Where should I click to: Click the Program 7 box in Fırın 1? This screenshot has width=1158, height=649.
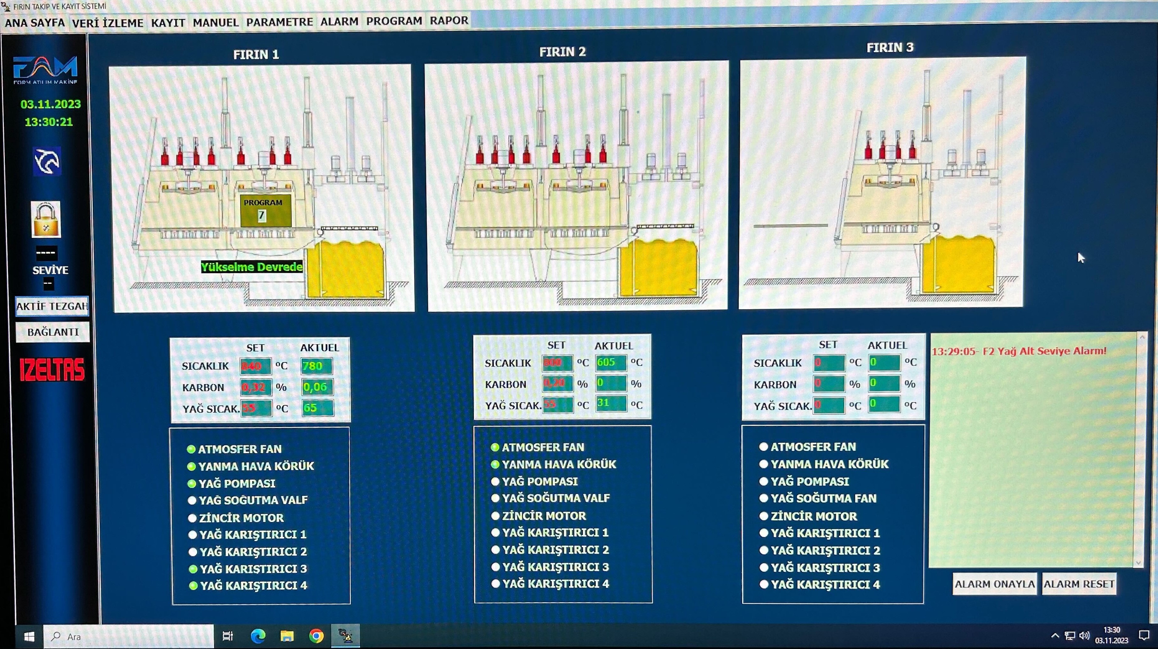pyautogui.click(x=265, y=210)
